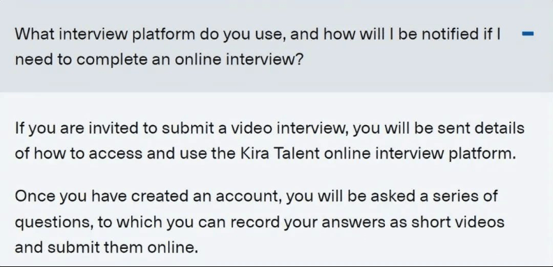Click the paragraph starting 'Once you have created'
Image resolution: width=553 pixels, height=267 pixels.
coord(259,222)
